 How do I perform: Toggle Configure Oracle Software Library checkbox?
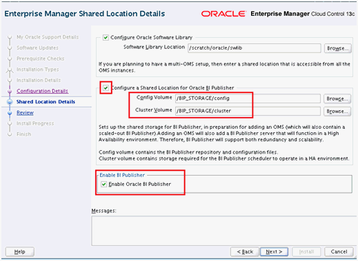106,37
